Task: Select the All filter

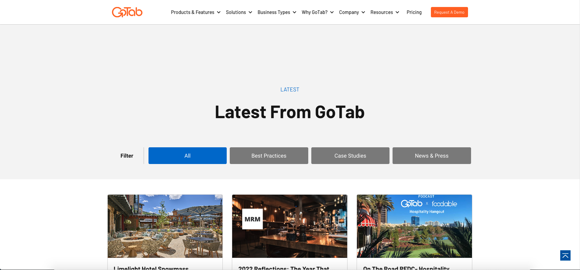Action: [187, 156]
